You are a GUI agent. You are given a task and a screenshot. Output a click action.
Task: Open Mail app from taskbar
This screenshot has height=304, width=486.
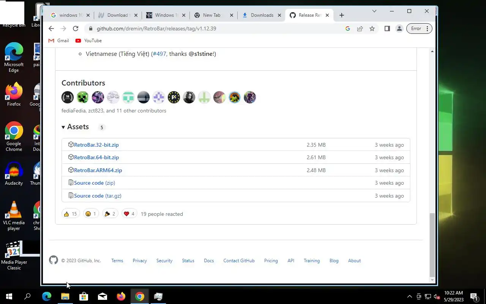[x=103, y=296]
